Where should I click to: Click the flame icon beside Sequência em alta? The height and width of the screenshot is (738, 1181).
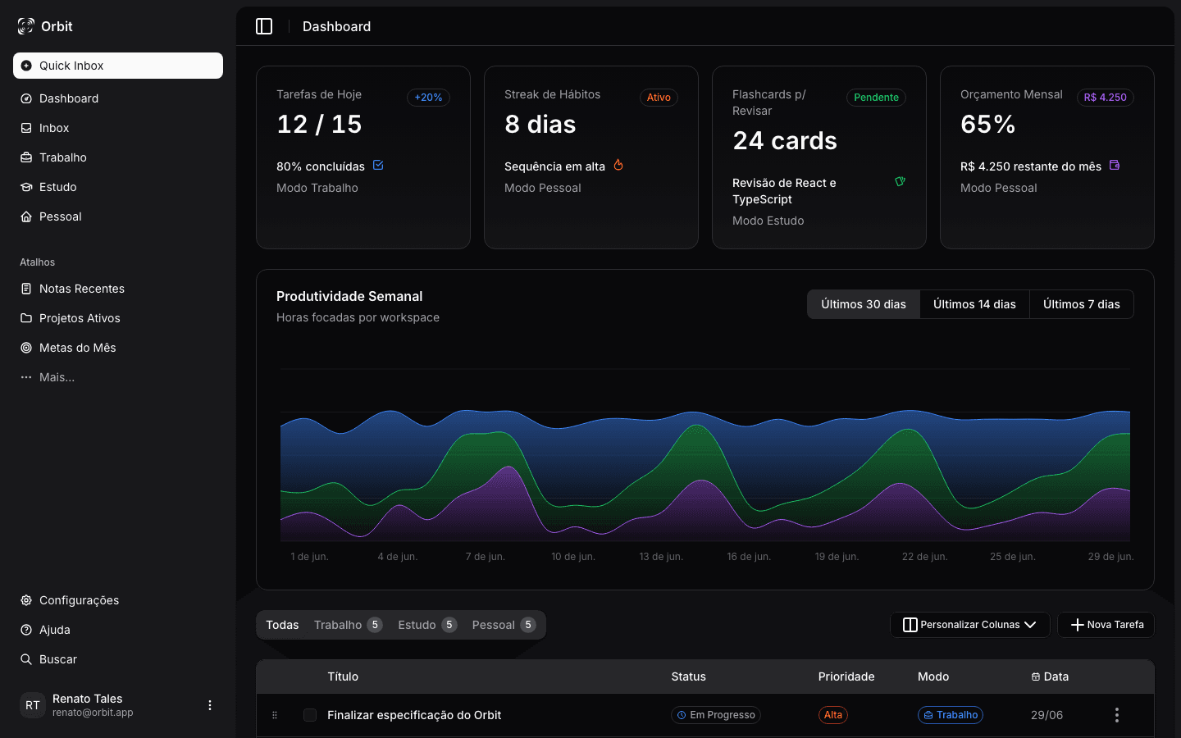pos(618,165)
